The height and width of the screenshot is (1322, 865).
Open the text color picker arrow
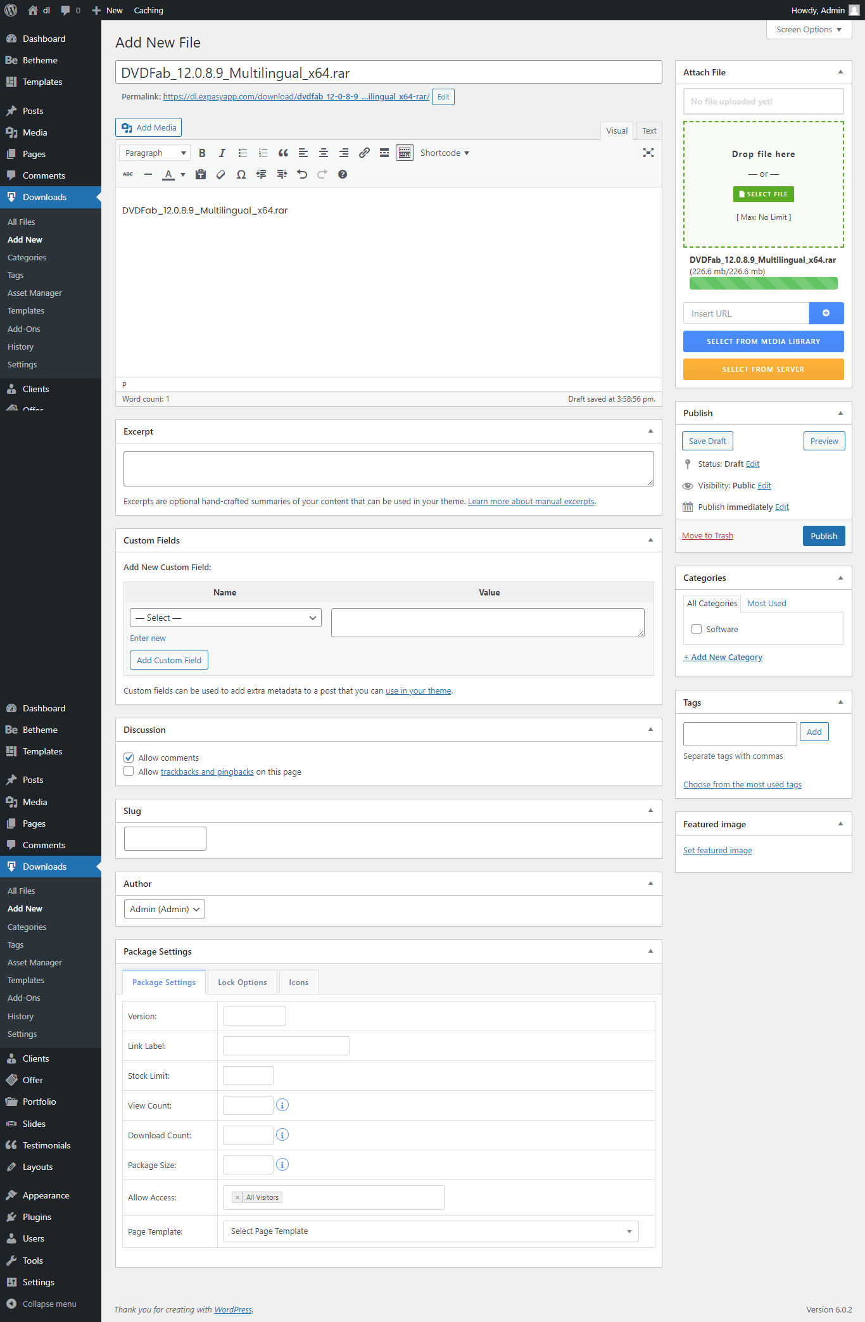coord(183,174)
